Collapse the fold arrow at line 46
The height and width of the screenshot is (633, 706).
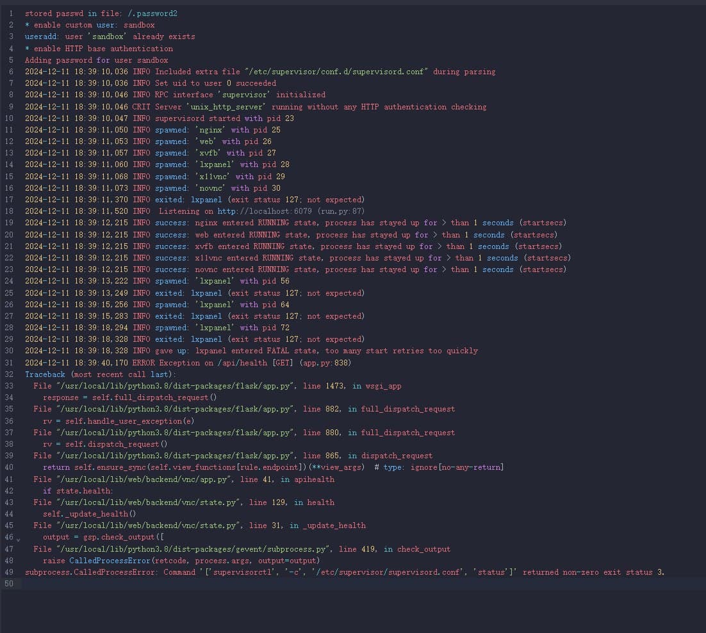click(x=19, y=539)
